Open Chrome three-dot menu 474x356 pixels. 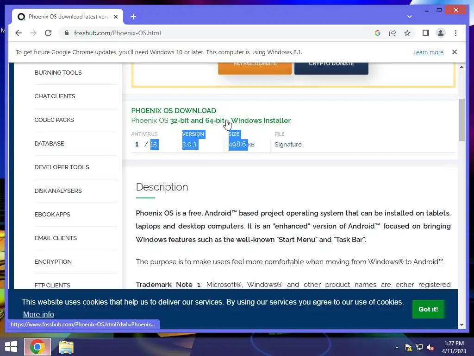(x=455, y=33)
